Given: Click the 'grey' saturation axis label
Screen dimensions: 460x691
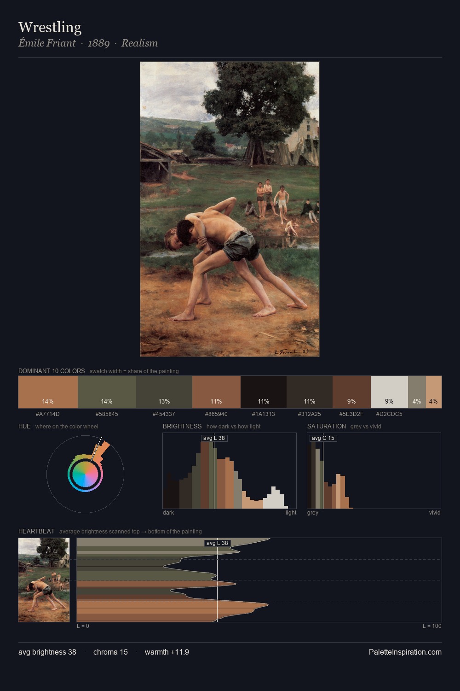Looking at the screenshot, I should coord(313,512).
